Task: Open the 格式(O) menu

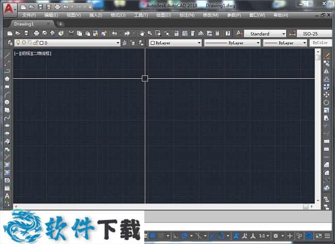Action: 118,15
